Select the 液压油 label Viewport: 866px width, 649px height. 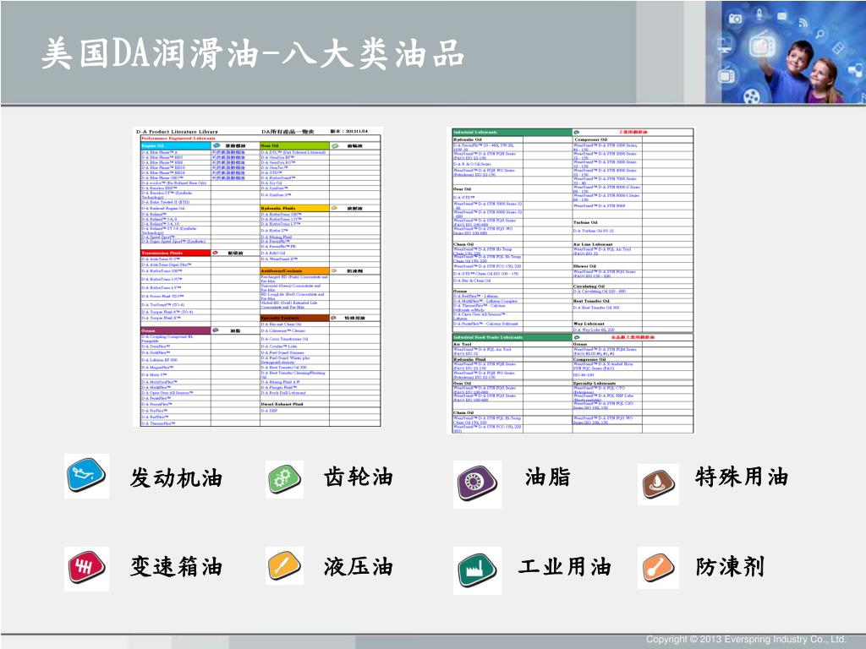[359, 567]
